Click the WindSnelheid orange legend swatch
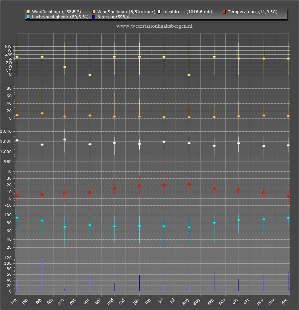 pyautogui.click(x=94, y=12)
